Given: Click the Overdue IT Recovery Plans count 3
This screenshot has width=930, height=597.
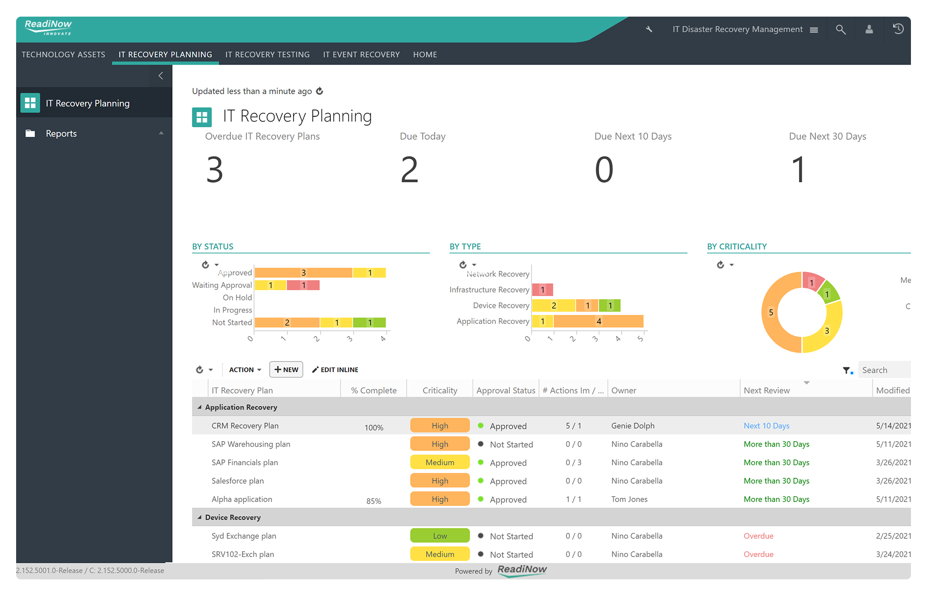Looking at the screenshot, I should (x=215, y=170).
